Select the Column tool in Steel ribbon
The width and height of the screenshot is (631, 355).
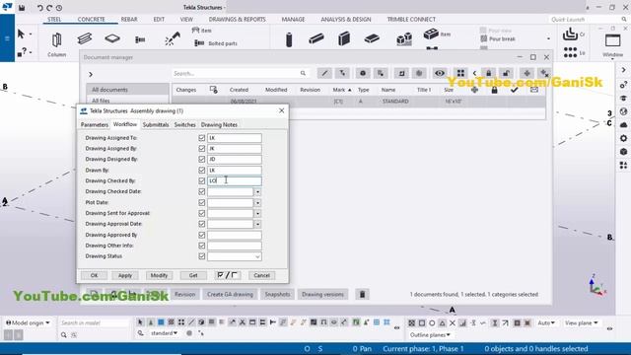pyautogui.click(x=57, y=43)
